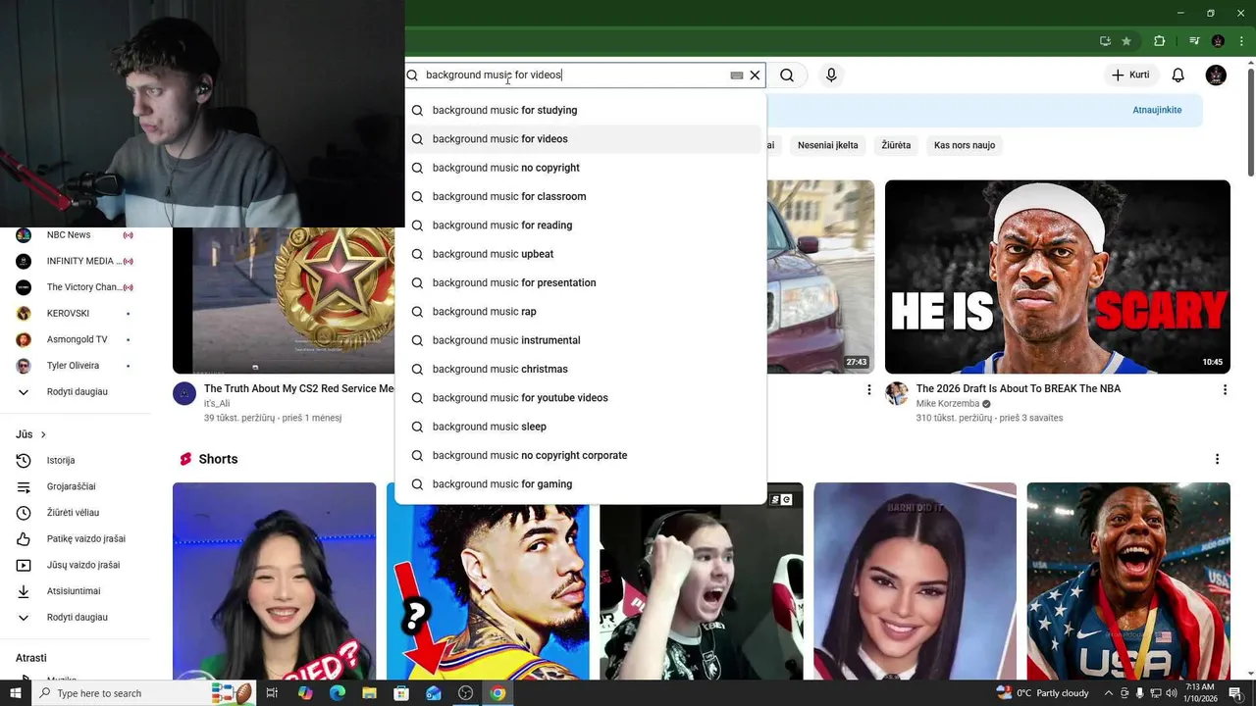This screenshot has width=1256, height=706.
Task: Open Task View on the taskbar
Action: tap(272, 693)
